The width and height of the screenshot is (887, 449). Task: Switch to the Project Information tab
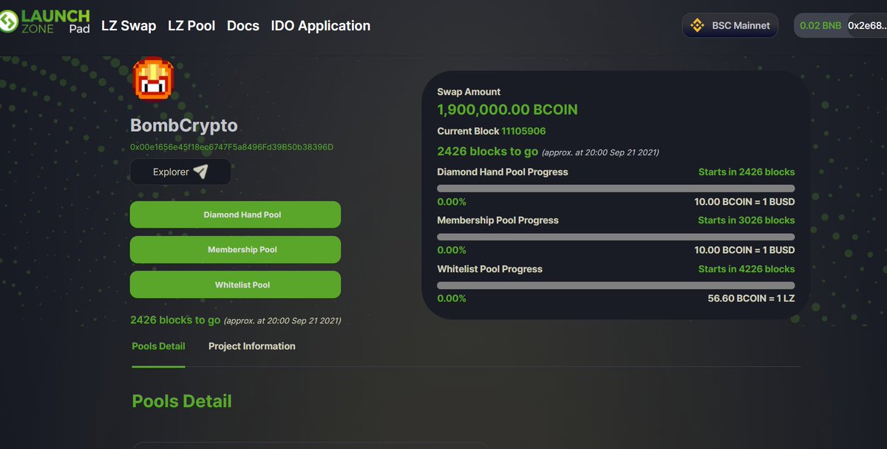click(x=252, y=346)
